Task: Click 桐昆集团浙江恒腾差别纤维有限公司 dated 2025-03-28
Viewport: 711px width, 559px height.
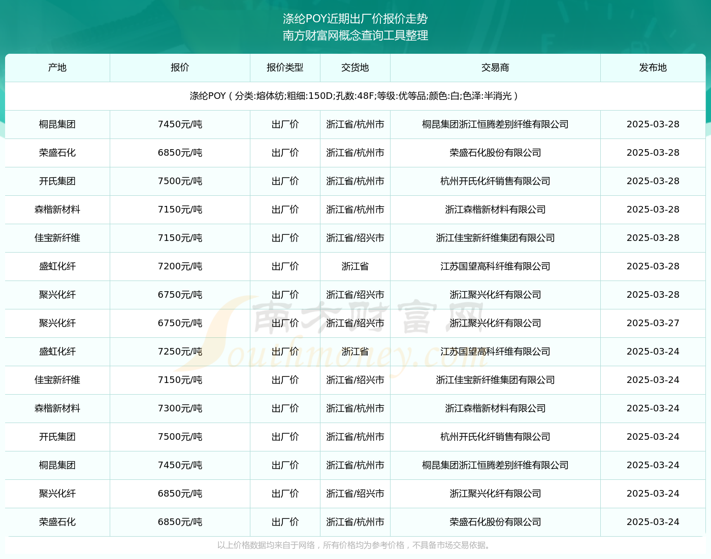Action: (x=495, y=124)
